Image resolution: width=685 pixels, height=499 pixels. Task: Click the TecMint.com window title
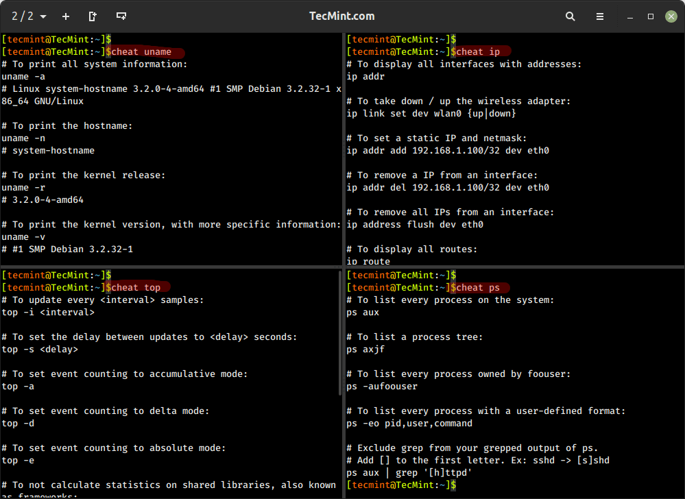(x=342, y=16)
